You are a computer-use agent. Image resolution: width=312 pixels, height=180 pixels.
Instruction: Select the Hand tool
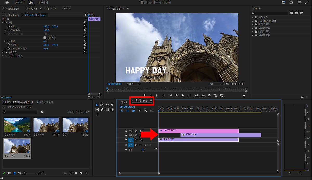112,110
